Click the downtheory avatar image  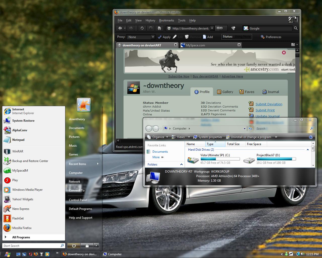(134, 88)
